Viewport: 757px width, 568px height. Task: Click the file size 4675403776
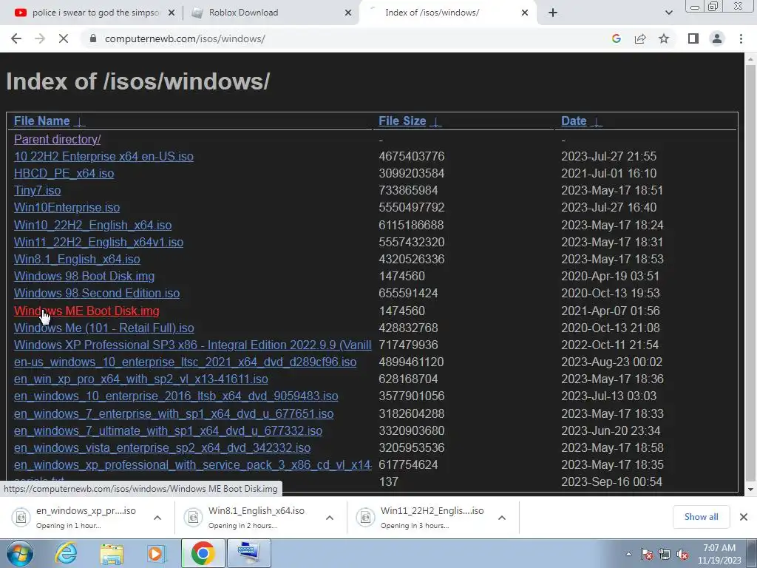pos(411,157)
